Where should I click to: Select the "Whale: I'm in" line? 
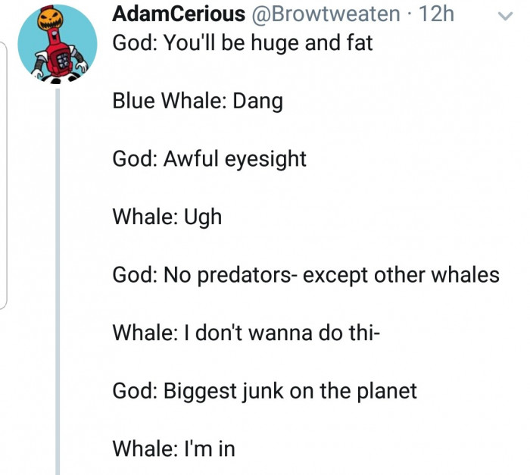tap(173, 448)
